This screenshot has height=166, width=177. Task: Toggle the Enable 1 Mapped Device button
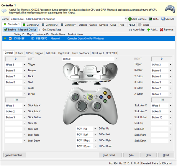(x=21, y=30)
